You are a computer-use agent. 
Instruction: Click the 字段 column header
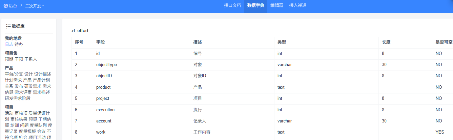tap(101, 42)
